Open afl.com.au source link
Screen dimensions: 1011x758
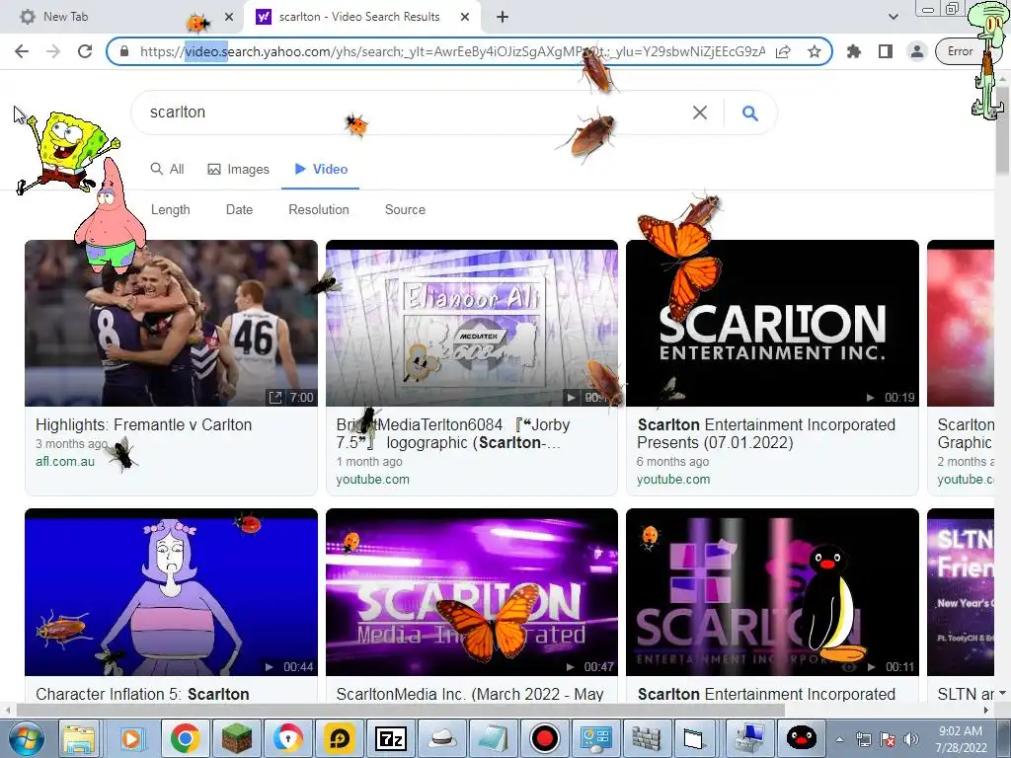[x=65, y=462]
